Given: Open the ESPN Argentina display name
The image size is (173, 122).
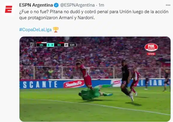Looking at the screenshot, I should 36,5.
